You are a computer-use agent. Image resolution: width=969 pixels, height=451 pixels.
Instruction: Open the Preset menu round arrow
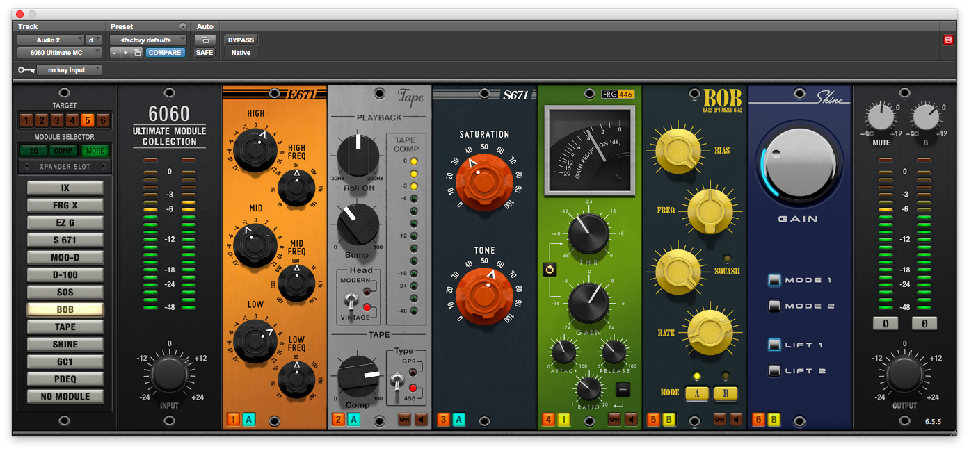(x=183, y=26)
